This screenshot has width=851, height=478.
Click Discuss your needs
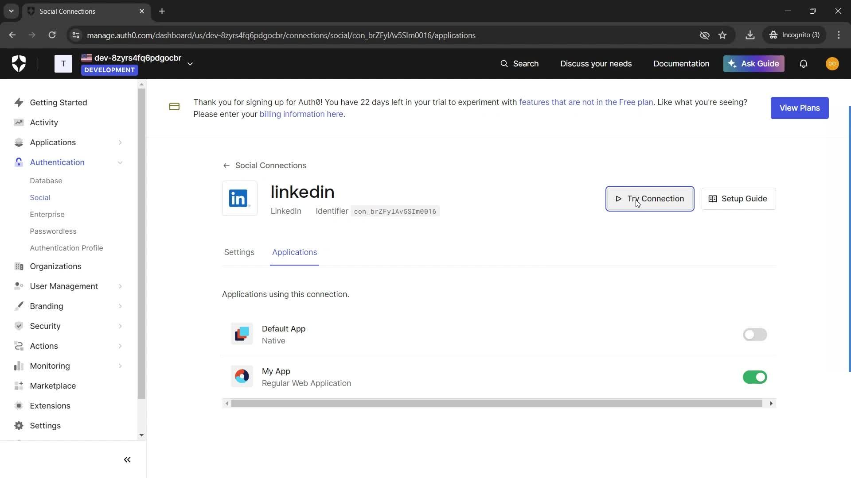coord(596,64)
